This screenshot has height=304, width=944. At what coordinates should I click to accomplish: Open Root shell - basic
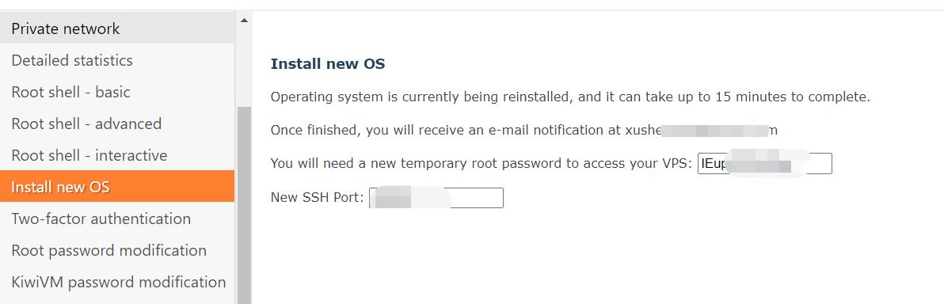click(116, 92)
